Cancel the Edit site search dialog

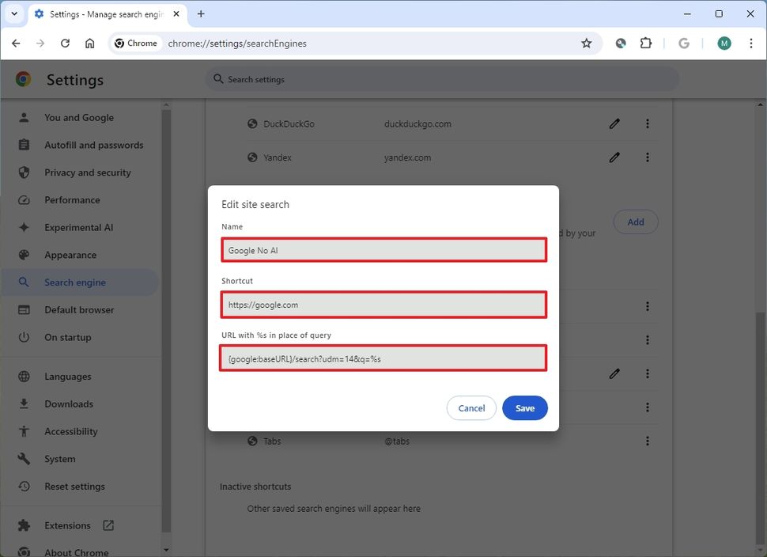[x=471, y=407]
